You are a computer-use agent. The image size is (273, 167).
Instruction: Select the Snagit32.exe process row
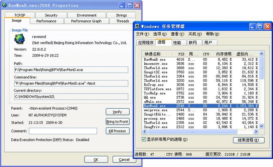201,72
